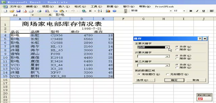Click the 取消 button
This screenshot has height=103, width=216.
point(196,80)
